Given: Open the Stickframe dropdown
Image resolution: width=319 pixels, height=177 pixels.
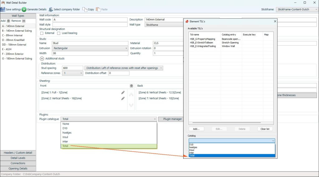Looking at the screenshot, I should click(x=297, y=9).
